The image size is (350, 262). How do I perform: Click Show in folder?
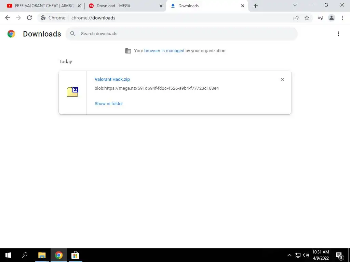[x=109, y=104]
